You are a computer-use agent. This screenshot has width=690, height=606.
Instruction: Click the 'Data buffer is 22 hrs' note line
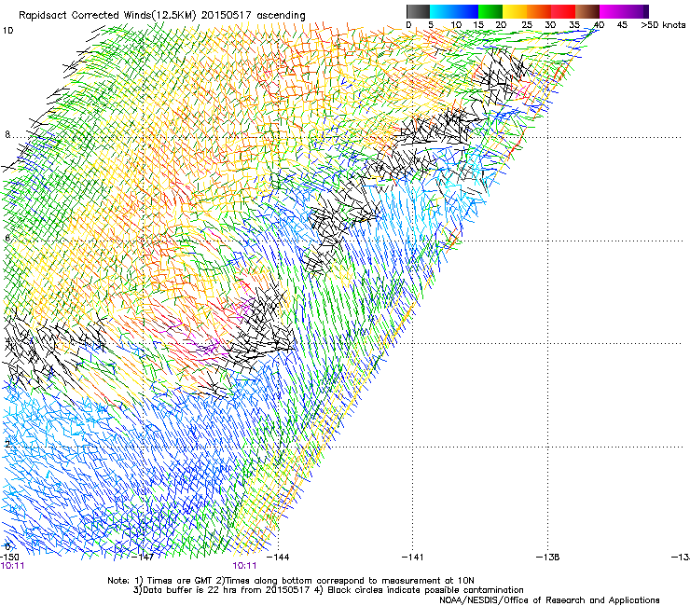point(328,590)
